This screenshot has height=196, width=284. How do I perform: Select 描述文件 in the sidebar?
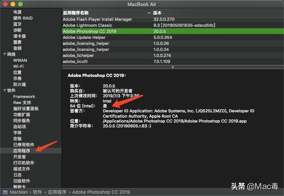click(x=22, y=169)
